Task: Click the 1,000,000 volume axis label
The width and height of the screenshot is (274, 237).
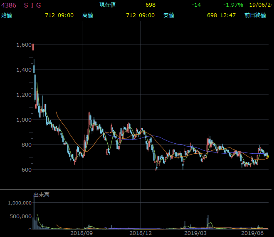Action: click(20, 203)
